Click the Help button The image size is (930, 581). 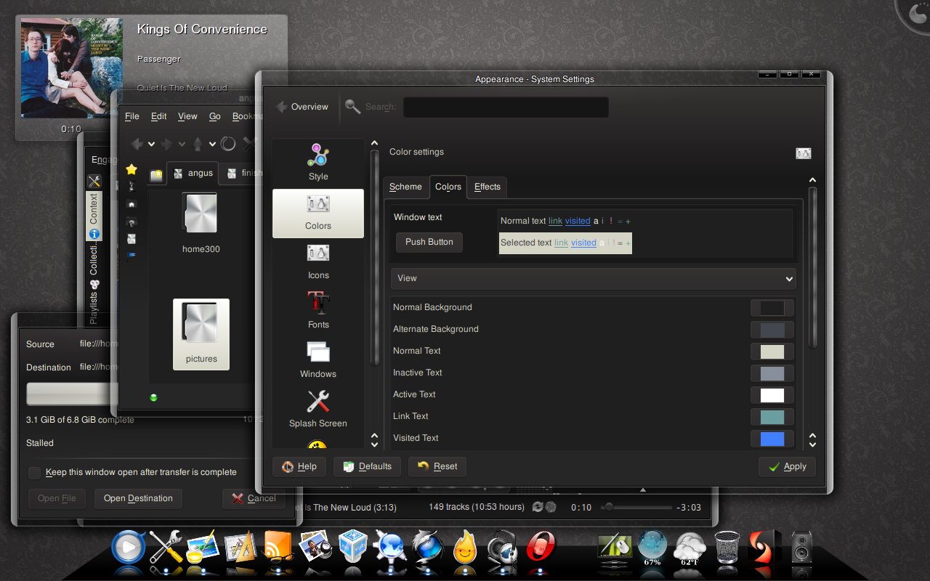(299, 466)
